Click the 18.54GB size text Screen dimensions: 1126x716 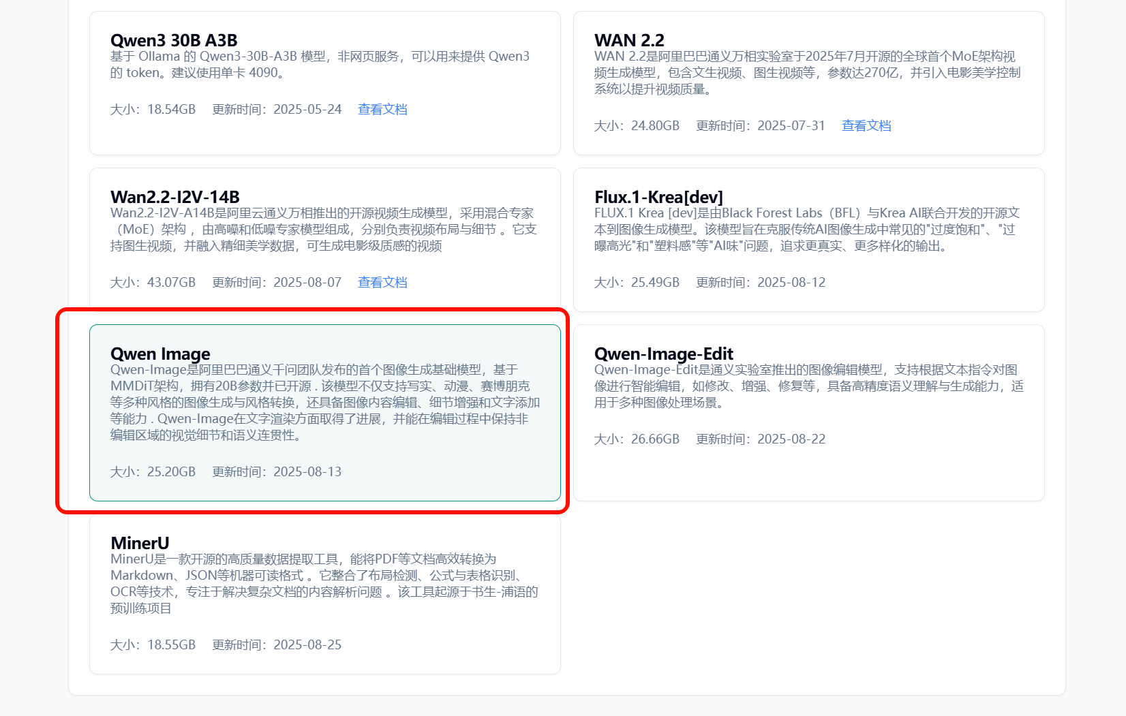[171, 110]
